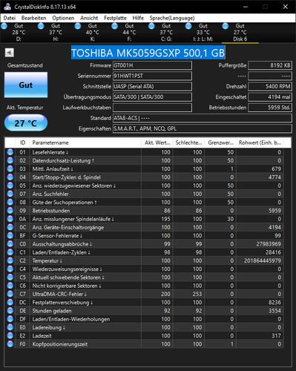Select drive I: J: L: M: tab
The width and height of the screenshot is (296, 371).
[203, 33]
